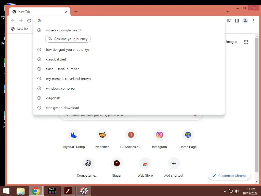This screenshot has height=196, width=261.
Task: Open the pinwheel app on taskbar
Action: tap(84, 191)
